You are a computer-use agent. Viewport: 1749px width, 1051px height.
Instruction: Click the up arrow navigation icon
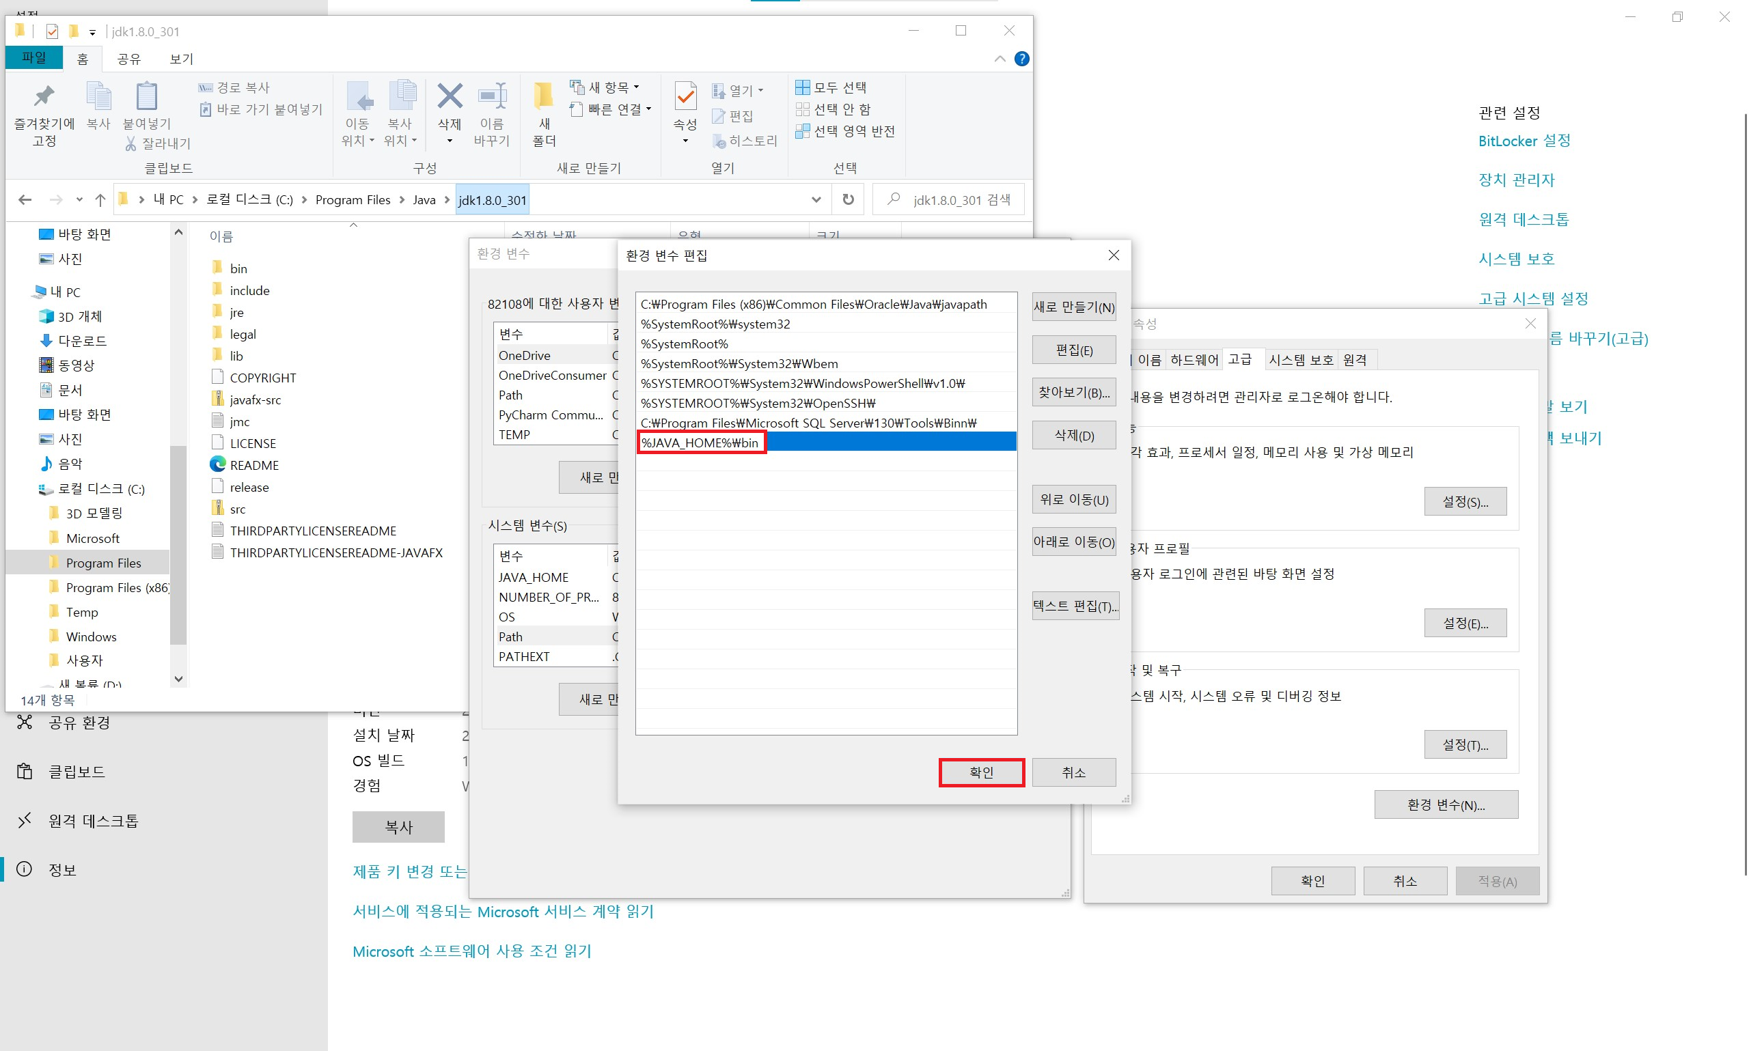tap(100, 199)
